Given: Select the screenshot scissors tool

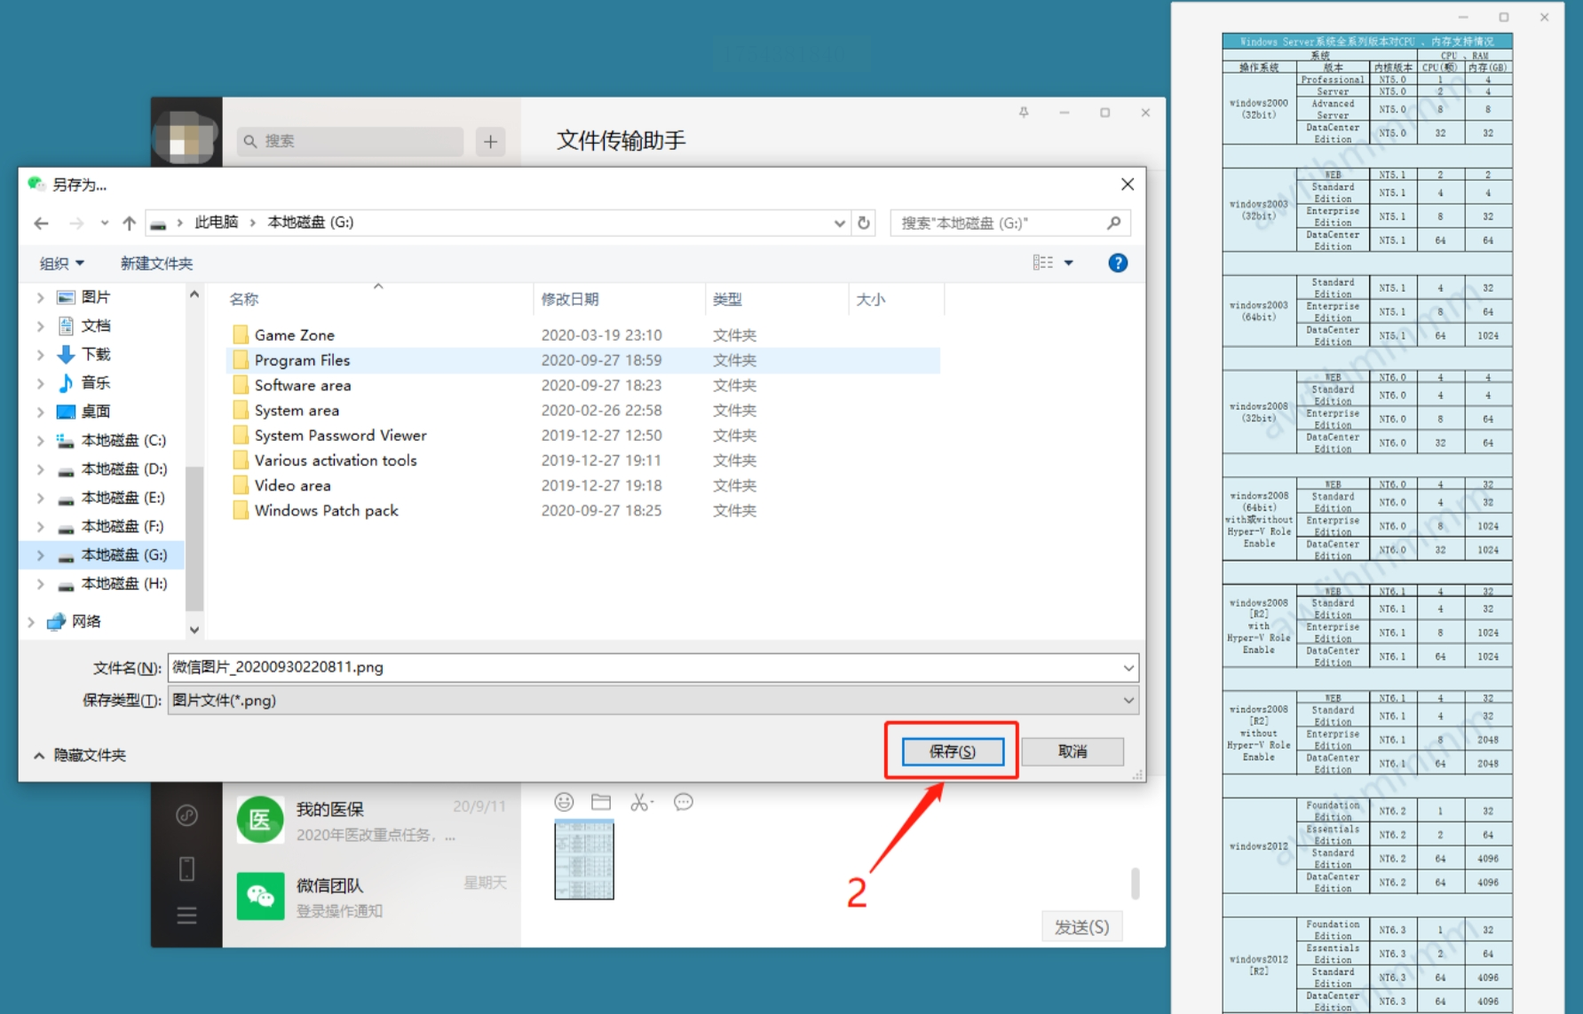Looking at the screenshot, I should pyautogui.click(x=640, y=803).
